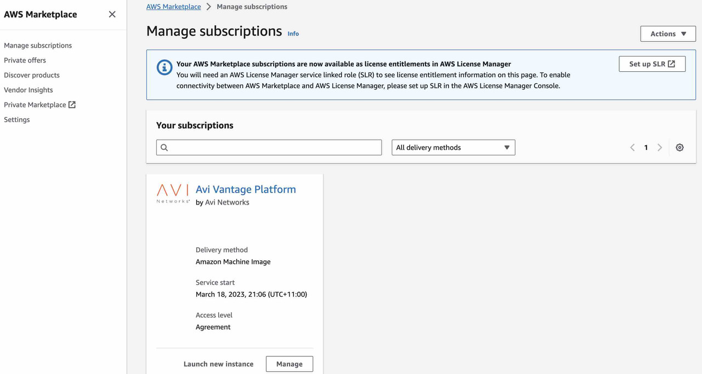Open Vendor Insights page
702x374 pixels.
click(29, 90)
